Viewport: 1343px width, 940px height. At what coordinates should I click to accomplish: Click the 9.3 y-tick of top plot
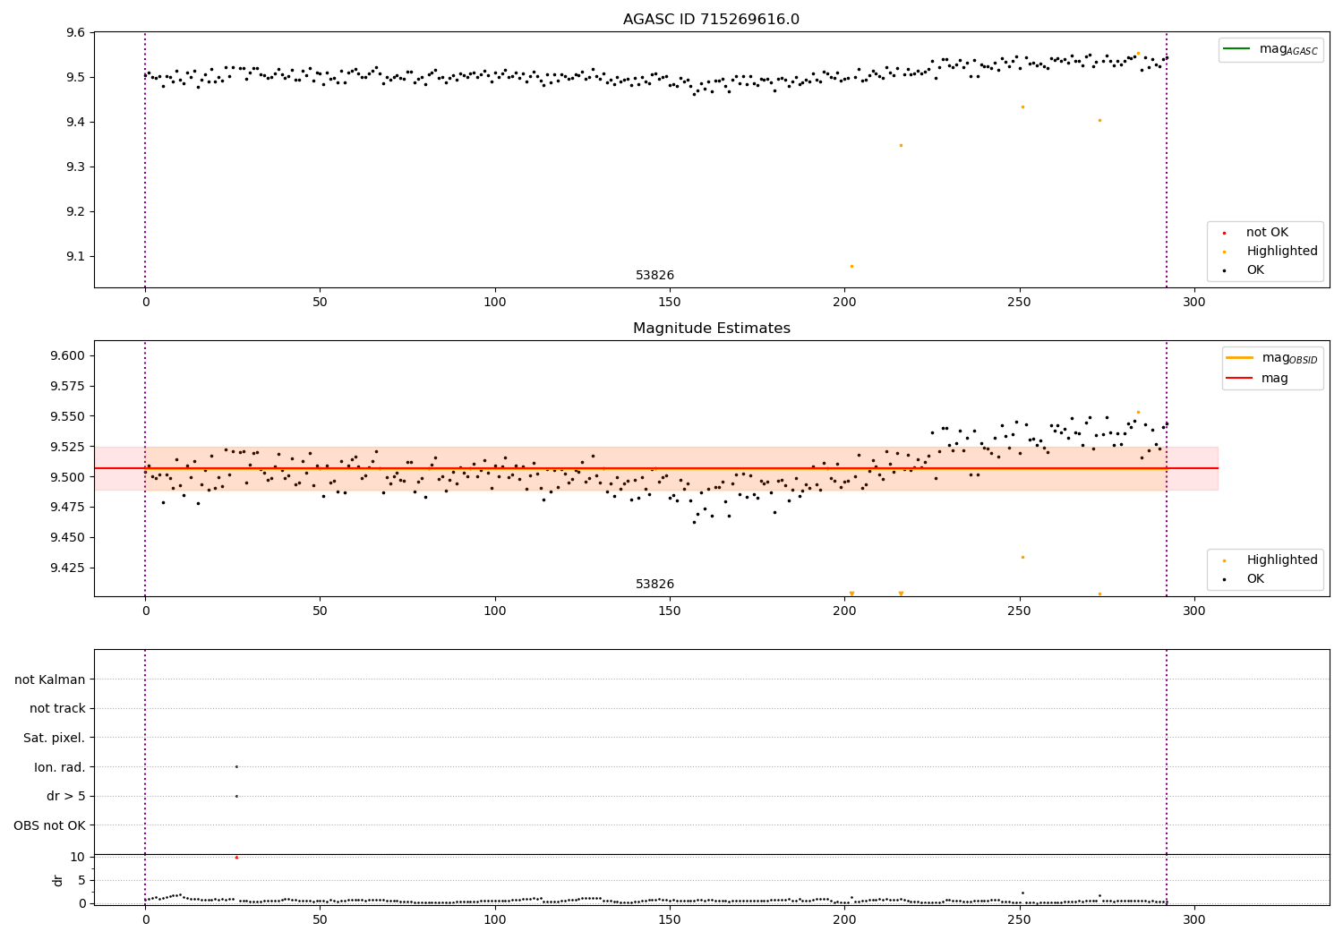[76, 167]
